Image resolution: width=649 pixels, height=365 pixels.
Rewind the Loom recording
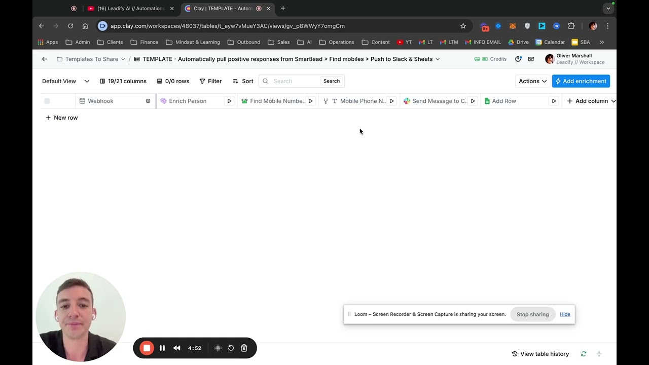click(176, 348)
